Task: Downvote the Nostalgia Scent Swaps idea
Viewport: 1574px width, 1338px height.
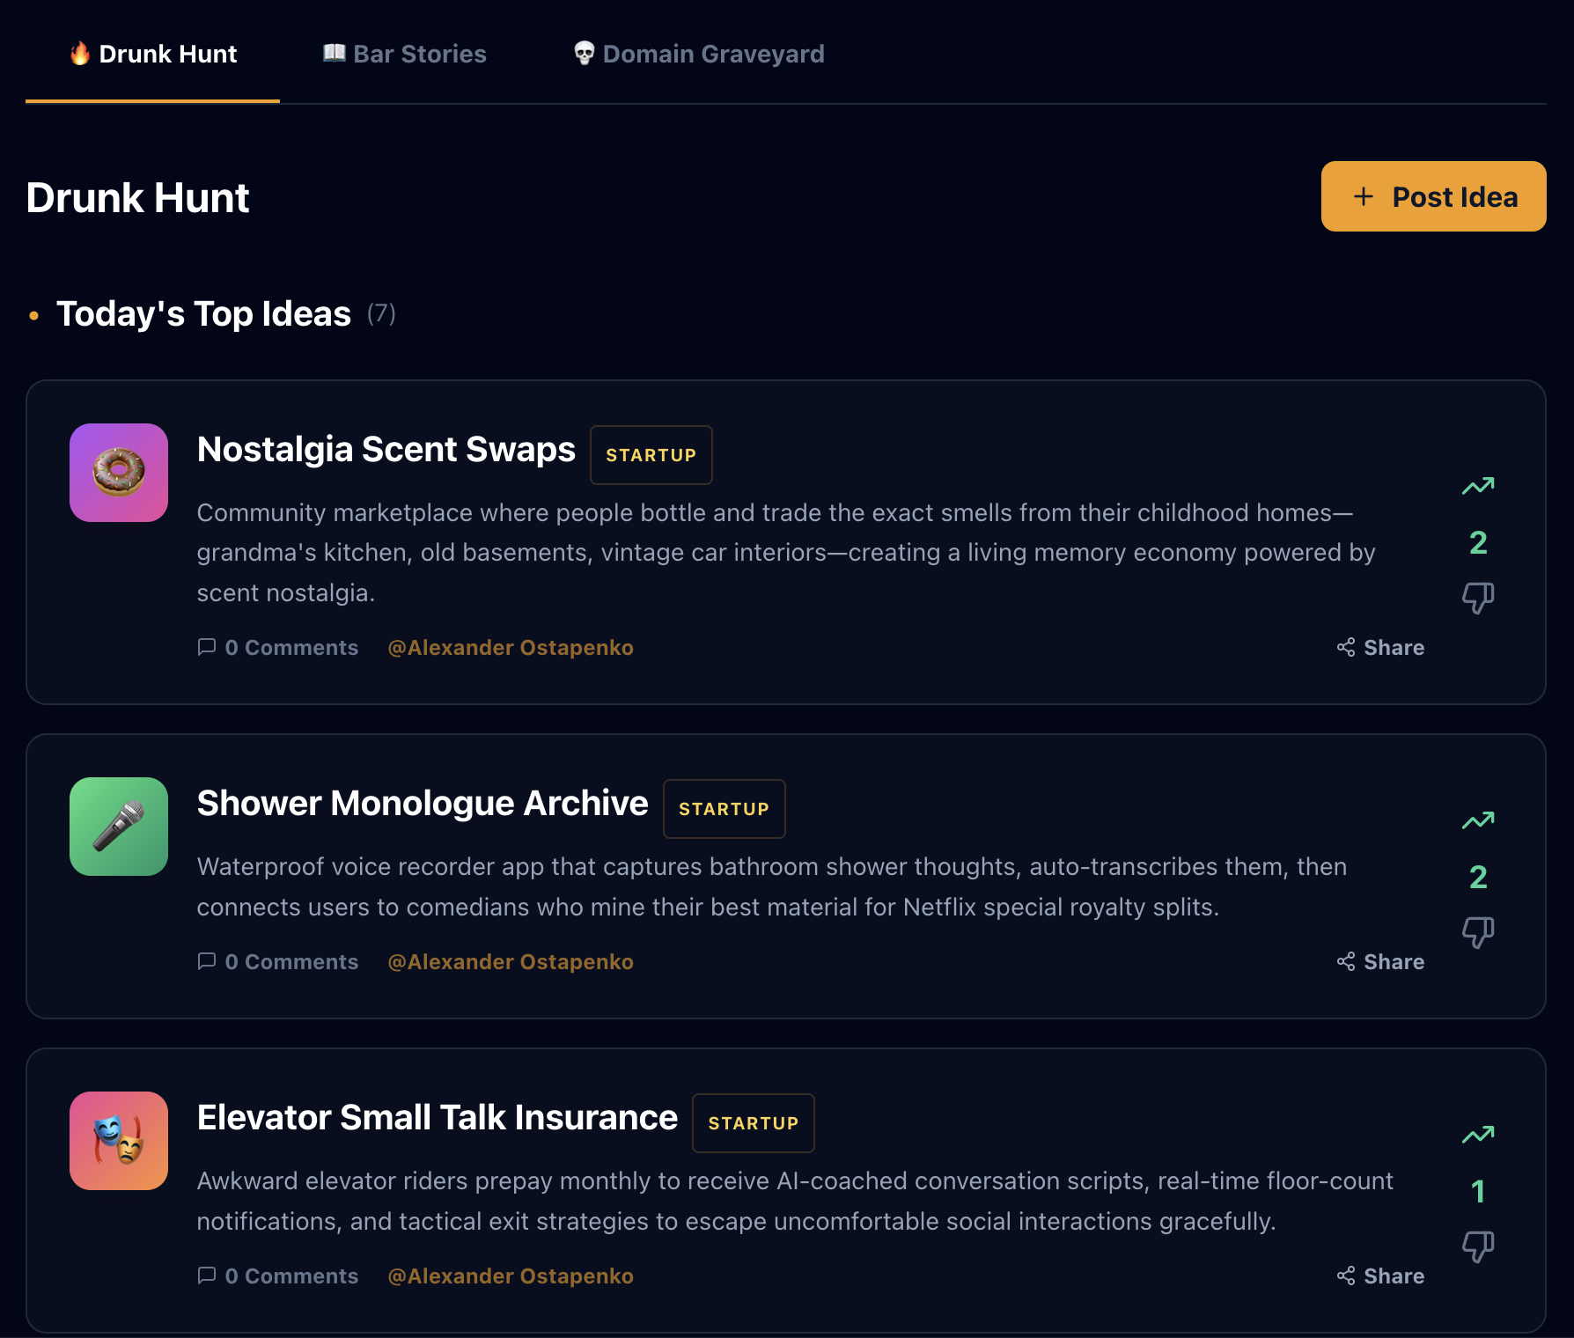Action: [1479, 597]
